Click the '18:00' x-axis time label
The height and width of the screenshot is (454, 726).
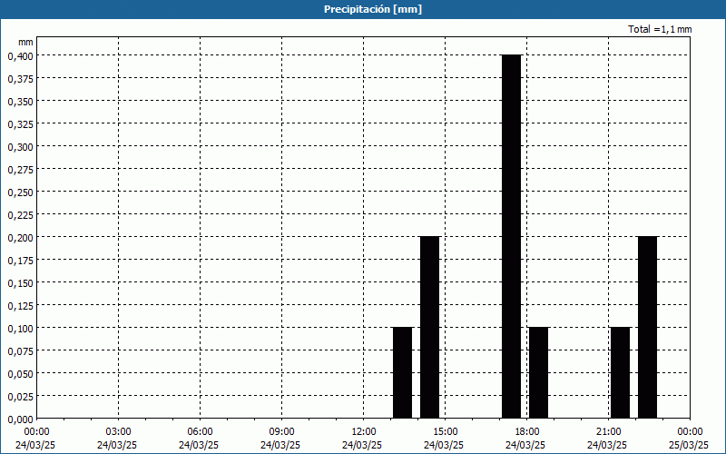pos(527,432)
